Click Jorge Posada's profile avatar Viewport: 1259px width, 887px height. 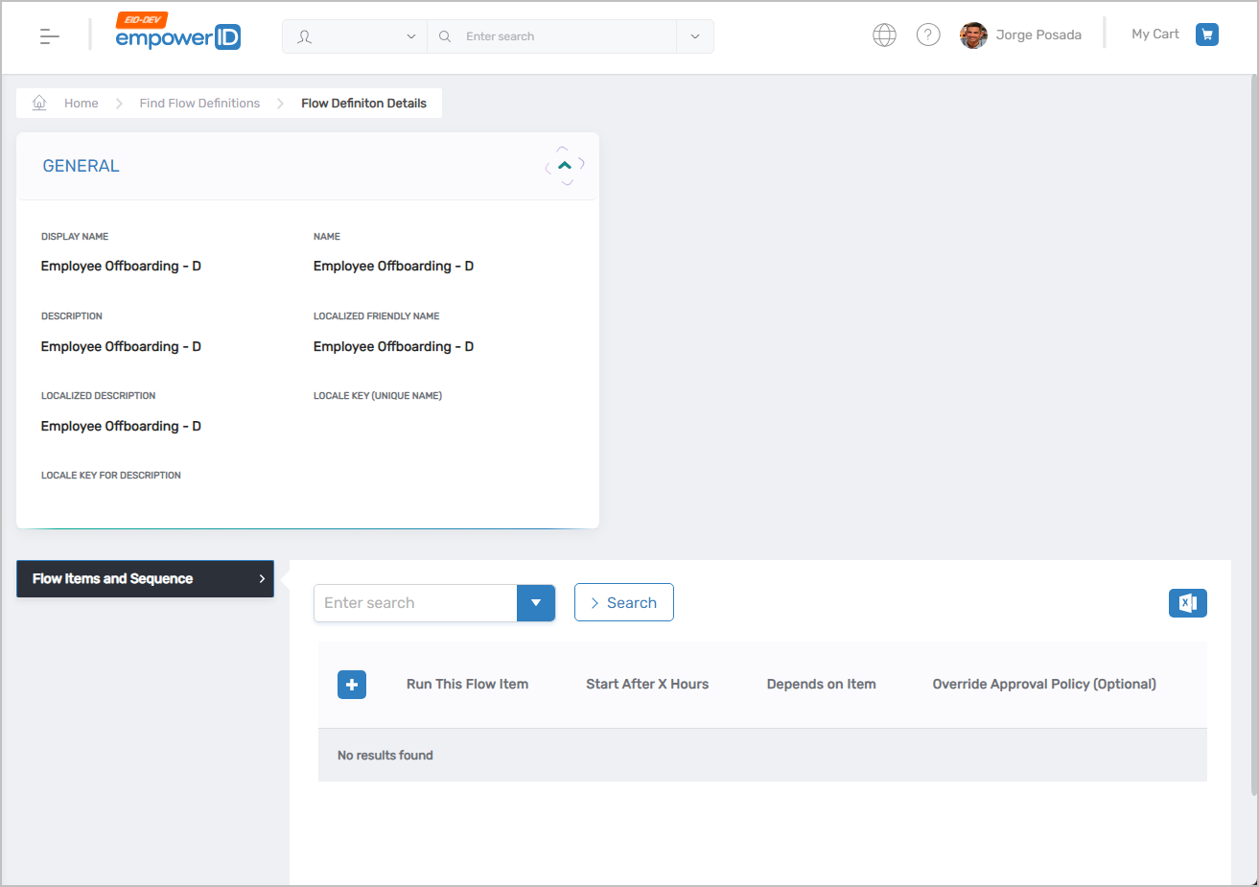point(972,35)
